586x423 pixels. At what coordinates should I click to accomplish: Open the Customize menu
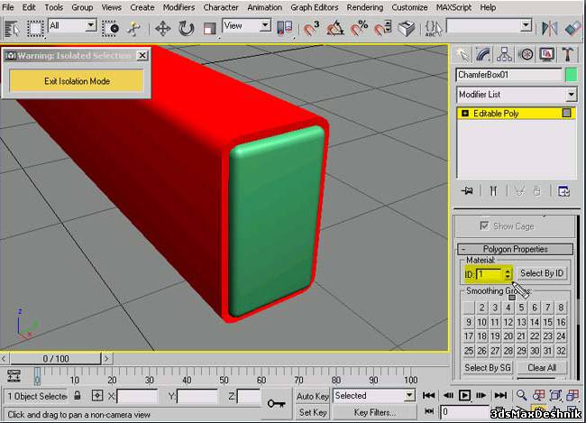pos(409,7)
